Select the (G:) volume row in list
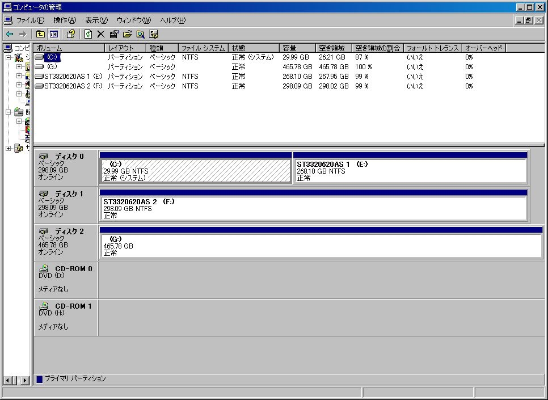The height and width of the screenshot is (400, 548). [52, 67]
